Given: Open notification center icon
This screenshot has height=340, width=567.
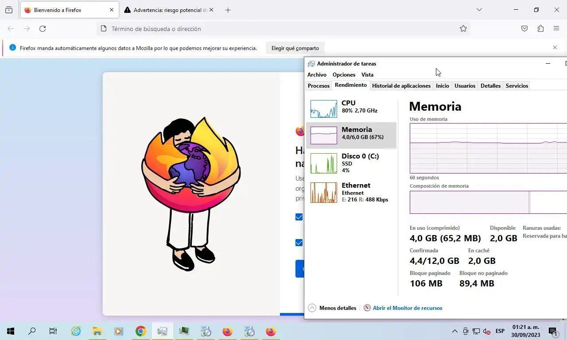Looking at the screenshot, I should click(553, 331).
